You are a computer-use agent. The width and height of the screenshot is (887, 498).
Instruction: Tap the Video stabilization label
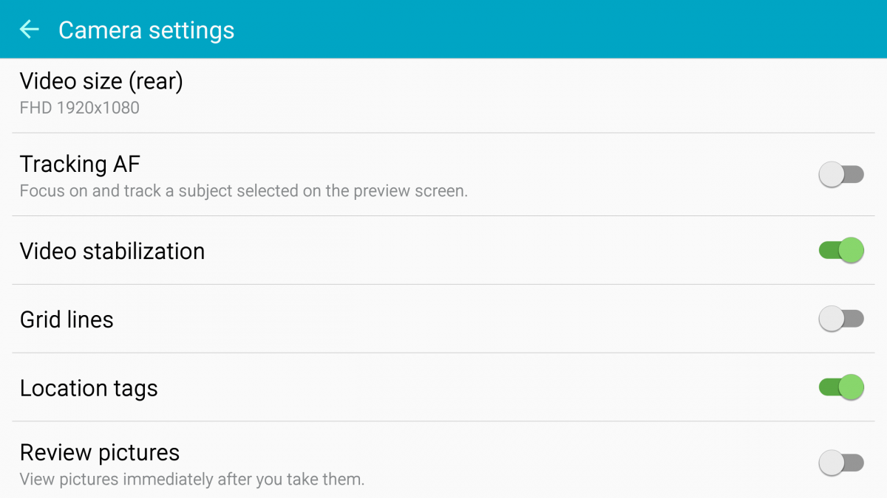pos(112,251)
